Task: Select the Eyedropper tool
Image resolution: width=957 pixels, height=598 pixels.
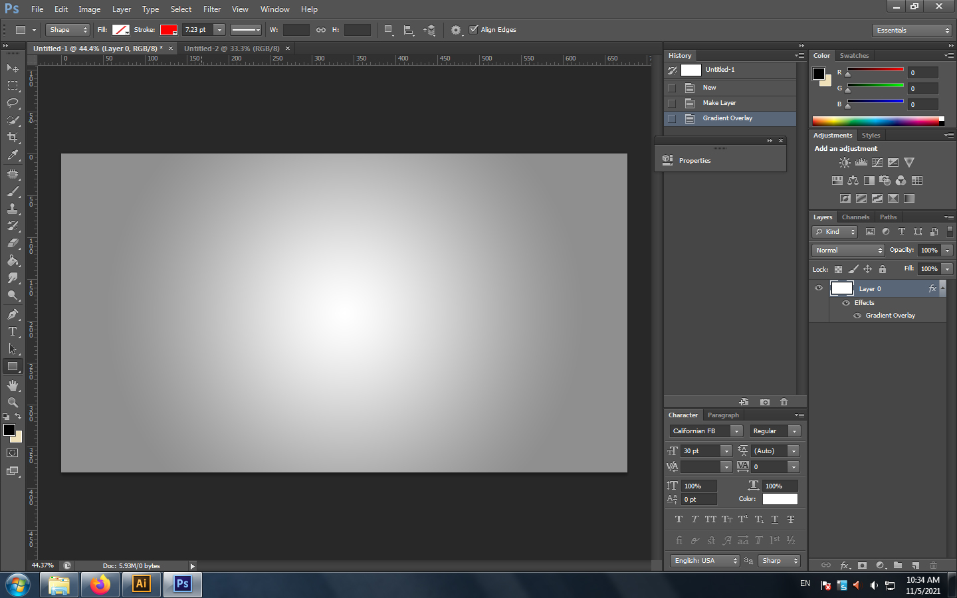Action: pos(13,155)
